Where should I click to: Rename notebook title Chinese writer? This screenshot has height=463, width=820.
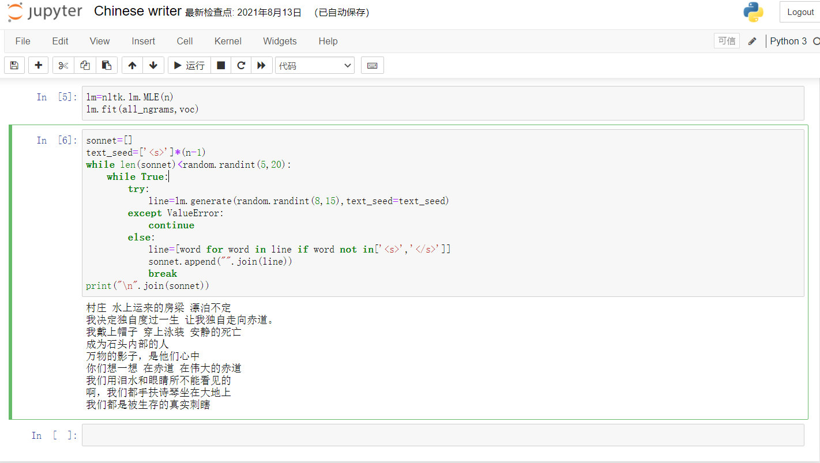(x=137, y=12)
